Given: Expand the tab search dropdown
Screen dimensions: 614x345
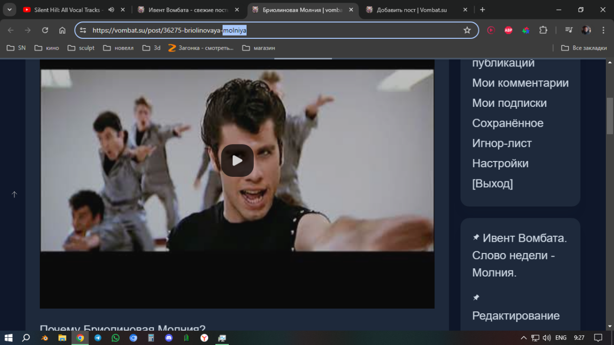Looking at the screenshot, I should (9, 10).
